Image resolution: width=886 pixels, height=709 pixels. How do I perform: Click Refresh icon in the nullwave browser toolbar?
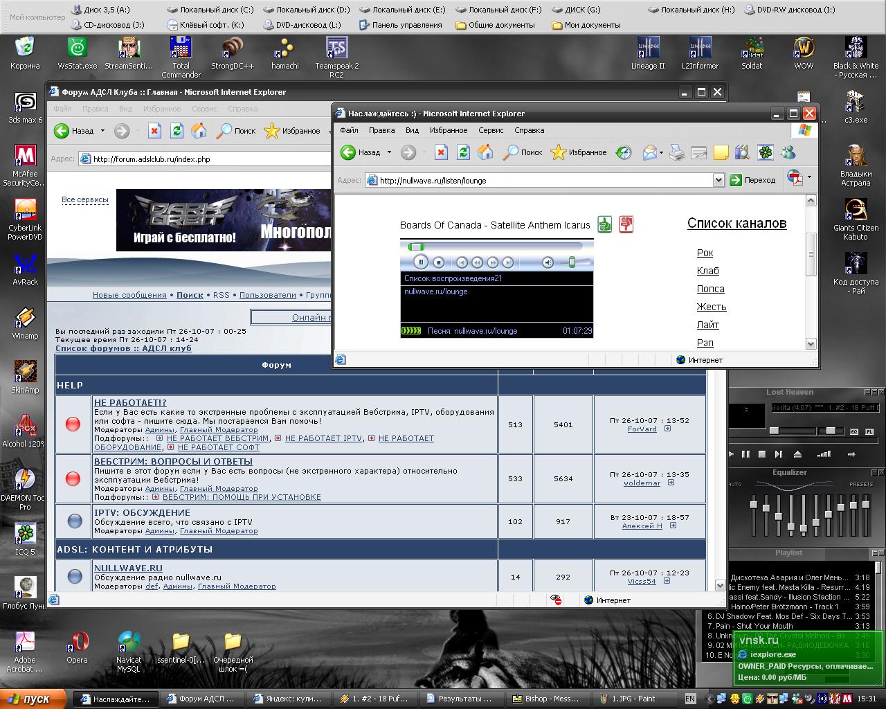coord(463,152)
